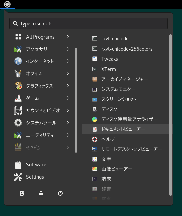Click the application list scrollbar
Viewport: 182px width, 216px height.
click(x=171, y=115)
